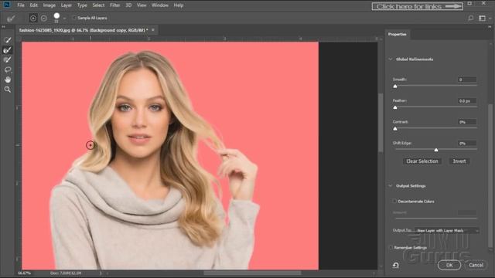Click the Shift Edge slider handle
Image resolution: width=495 pixels, height=278 pixels.
click(x=436, y=150)
